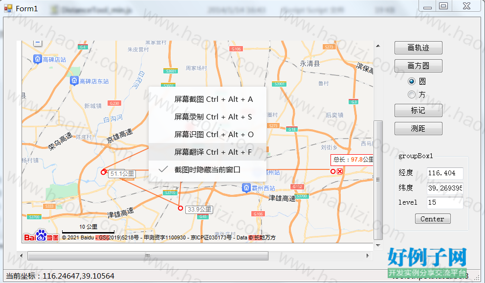Click the Form1 window icon
Image resolution: width=485 pixels, height=283 pixels.
click(8, 8)
